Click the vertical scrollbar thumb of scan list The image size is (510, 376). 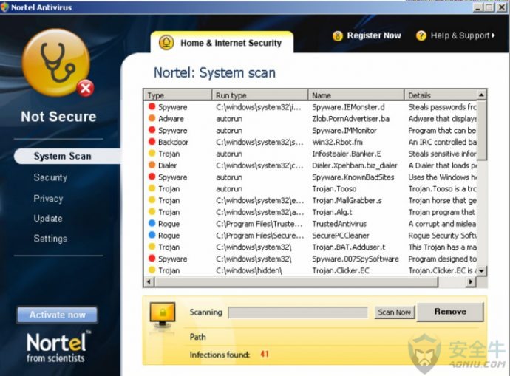(x=482, y=130)
